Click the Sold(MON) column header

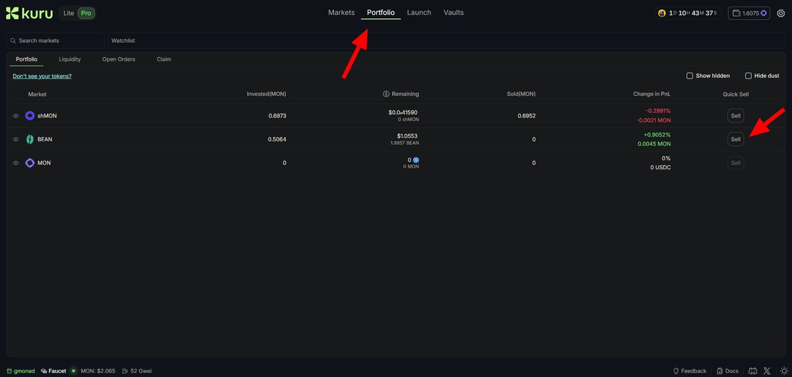(x=521, y=94)
